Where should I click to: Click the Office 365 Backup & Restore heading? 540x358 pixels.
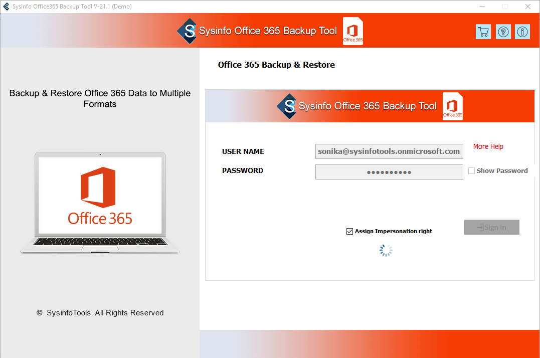click(x=276, y=65)
